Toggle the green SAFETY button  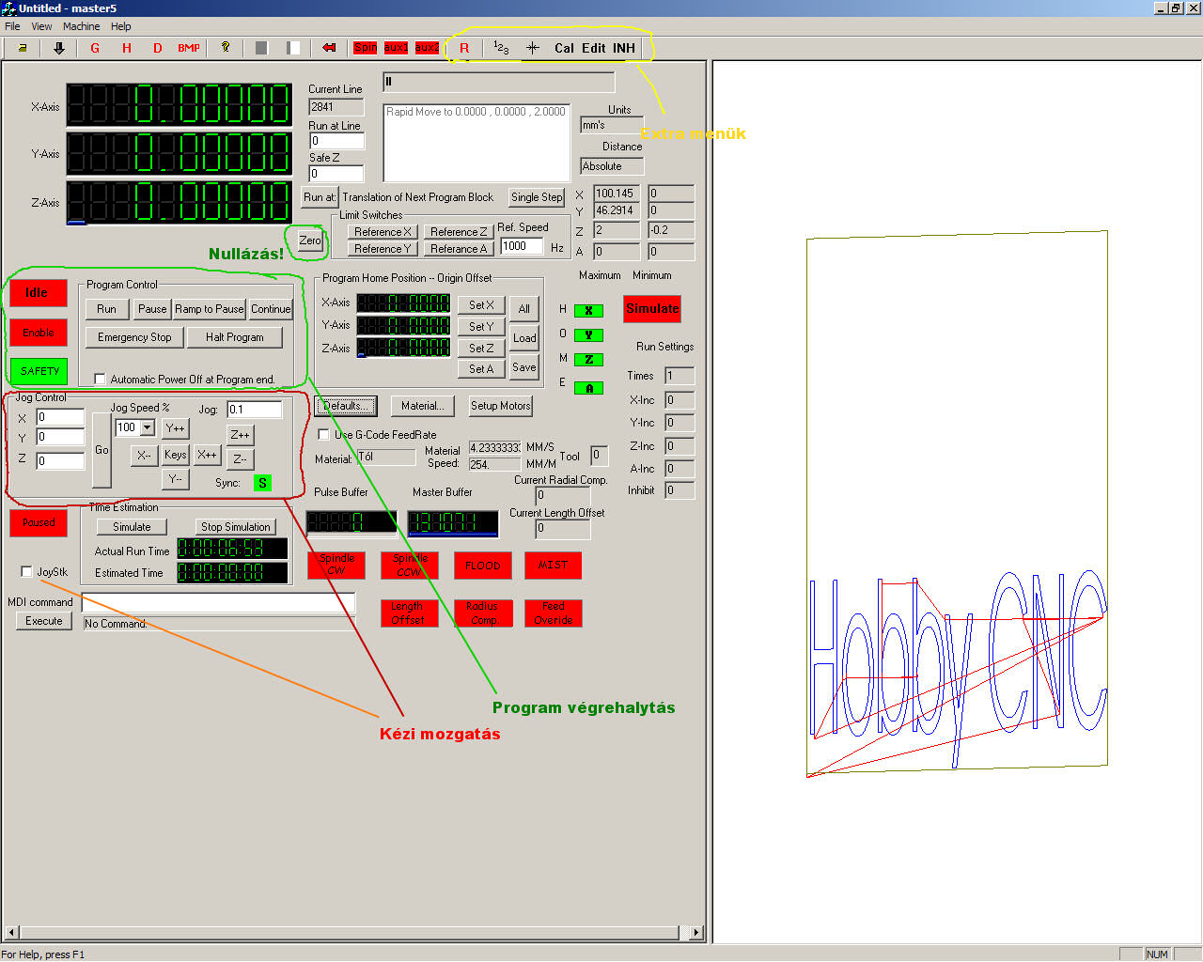pyautogui.click(x=39, y=371)
